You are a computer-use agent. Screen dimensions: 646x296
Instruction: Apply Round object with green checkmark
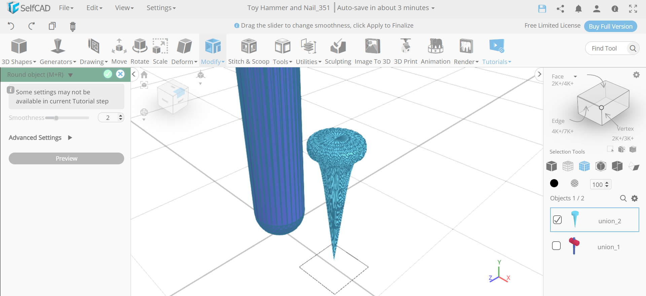(x=108, y=74)
